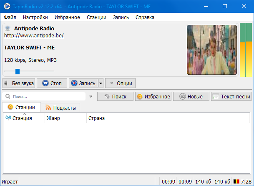Open the Настройки menu
The width and height of the screenshot is (254, 186).
coord(35,17)
